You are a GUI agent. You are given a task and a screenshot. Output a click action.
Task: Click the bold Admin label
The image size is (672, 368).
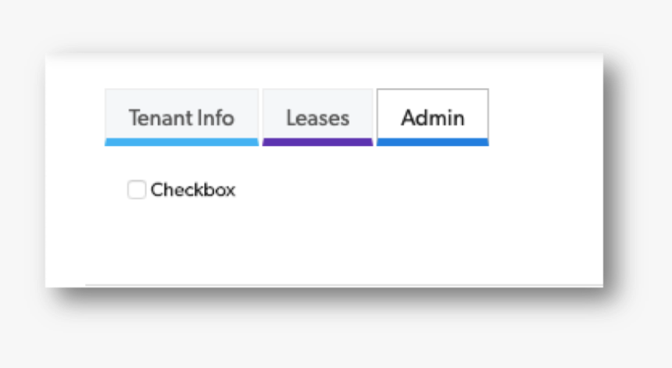click(x=432, y=118)
